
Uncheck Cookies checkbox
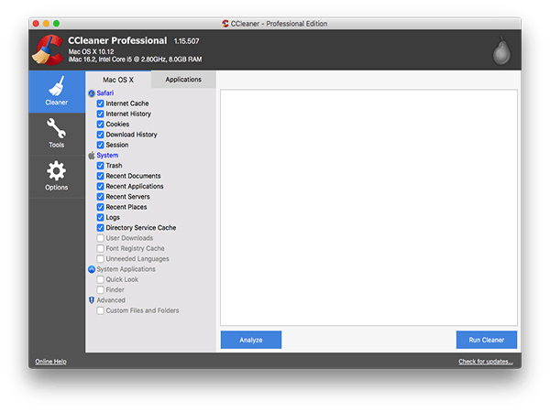[100, 124]
